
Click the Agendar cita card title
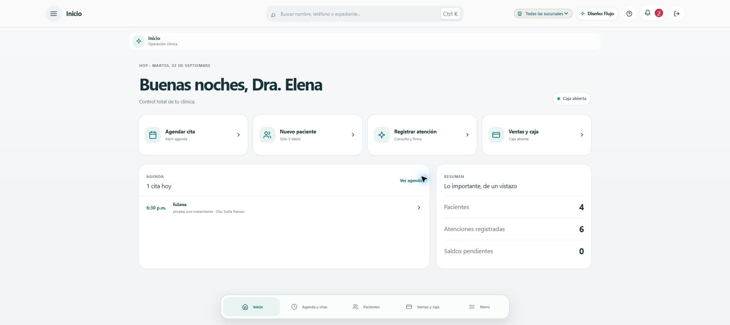click(x=180, y=132)
